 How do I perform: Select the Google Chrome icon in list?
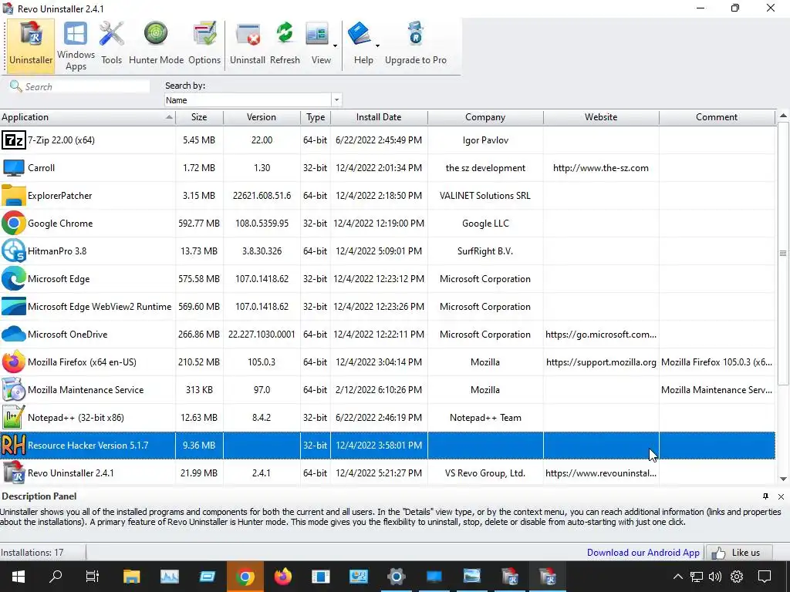point(14,223)
